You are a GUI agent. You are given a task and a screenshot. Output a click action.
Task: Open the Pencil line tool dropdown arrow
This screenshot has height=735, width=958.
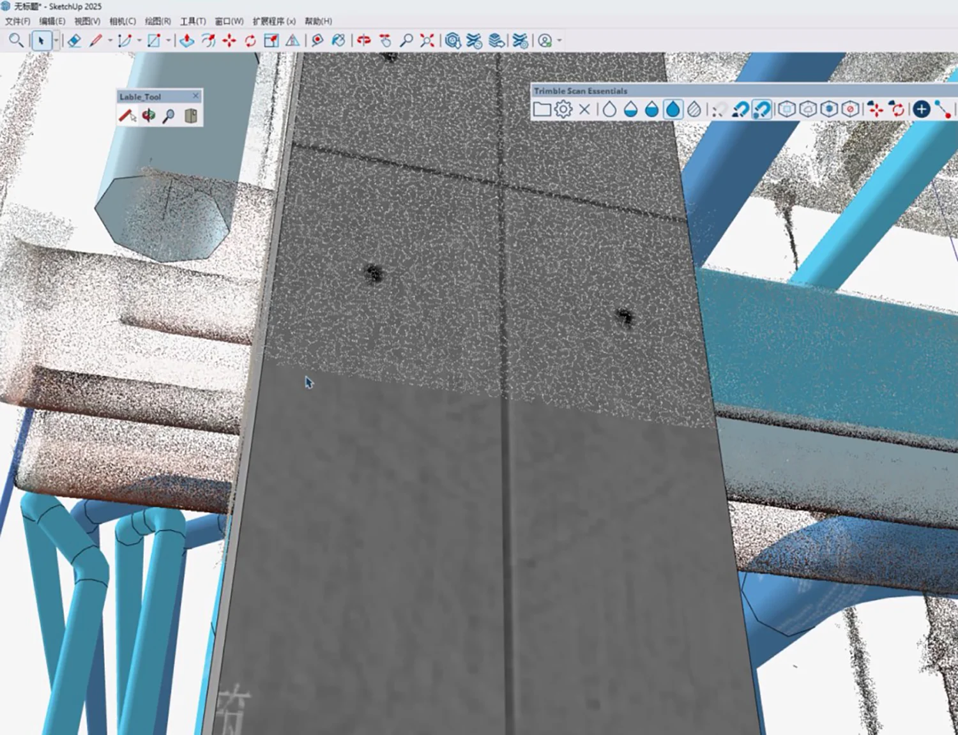[110, 41]
